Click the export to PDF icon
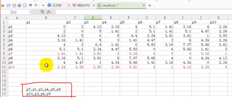The image size is (232, 98). coord(14,6)
